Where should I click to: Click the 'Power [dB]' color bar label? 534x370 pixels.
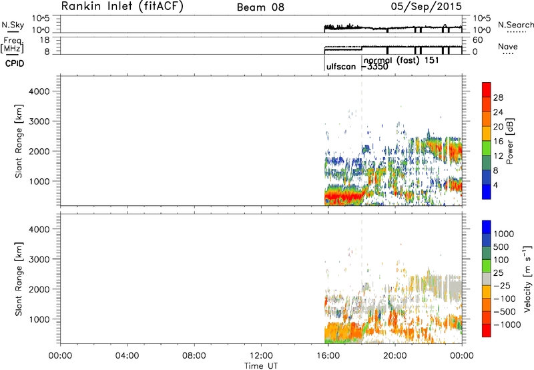point(509,141)
